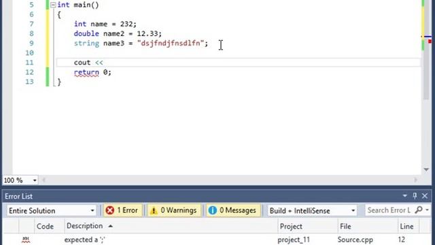Click the vertical scrollbar down arrow

(426, 169)
